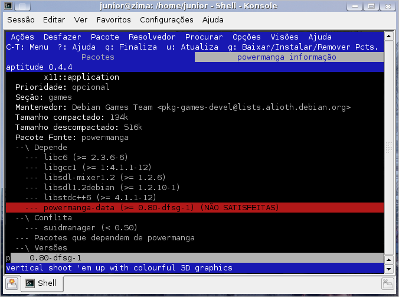Open the Sessão menu
The width and height of the screenshot is (399, 297).
[21, 19]
